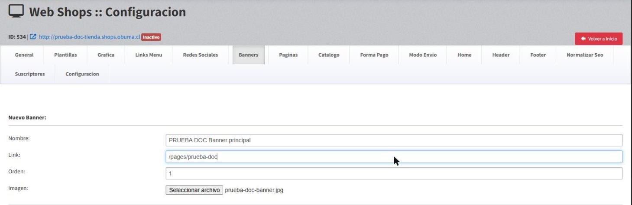This screenshot has width=632, height=205.
Task: Click the Nombre label
Action: click(19, 138)
